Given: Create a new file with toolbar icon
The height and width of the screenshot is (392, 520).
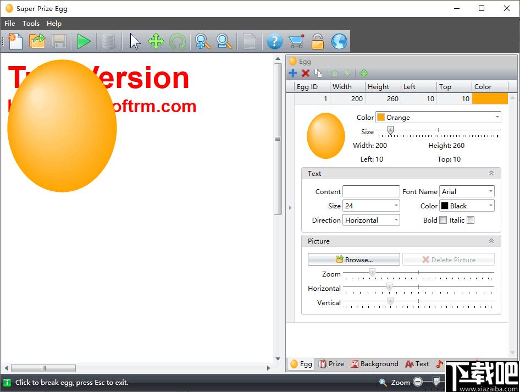Looking at the screenshot, I should click(x=15, y=41).
